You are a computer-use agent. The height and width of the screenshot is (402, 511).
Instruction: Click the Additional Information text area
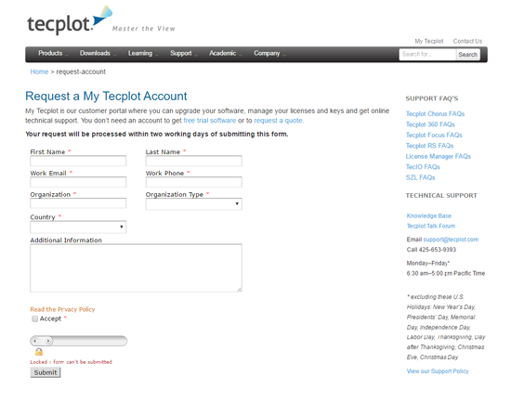[x=136, y=267]
